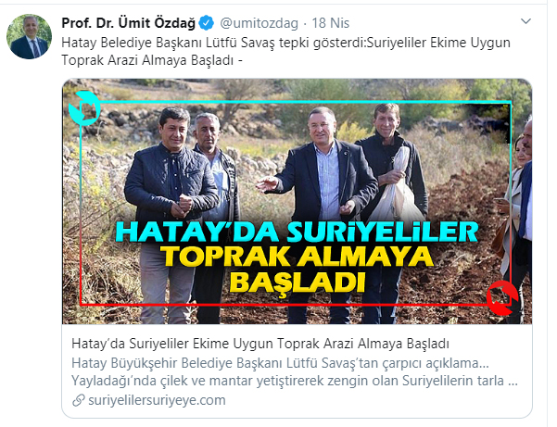Click the Prof. Dr. Ümit Özdağ name
This screenshot has width=557, height=427.
(x=128, y=23)
